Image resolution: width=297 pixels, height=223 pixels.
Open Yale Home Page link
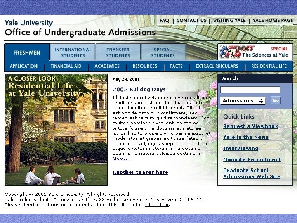pyautogui.click(x=273, y=20)
